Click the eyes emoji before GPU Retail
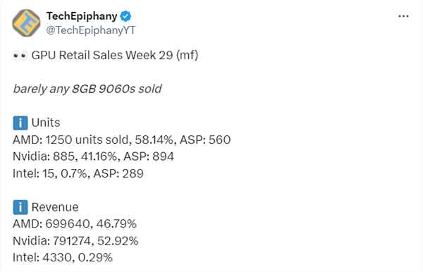Viewport: 423px width, 272px height. [20, 55]
